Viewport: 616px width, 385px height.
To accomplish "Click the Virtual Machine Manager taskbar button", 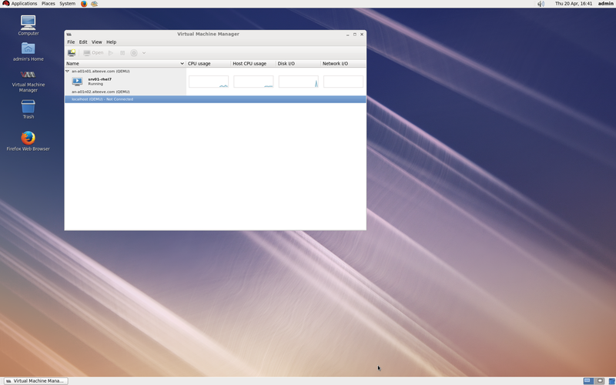I will (x=35, y=380).
